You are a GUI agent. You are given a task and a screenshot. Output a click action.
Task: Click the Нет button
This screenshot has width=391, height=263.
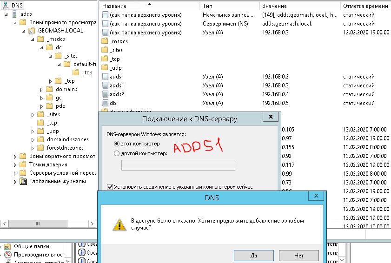click(299, 256)
